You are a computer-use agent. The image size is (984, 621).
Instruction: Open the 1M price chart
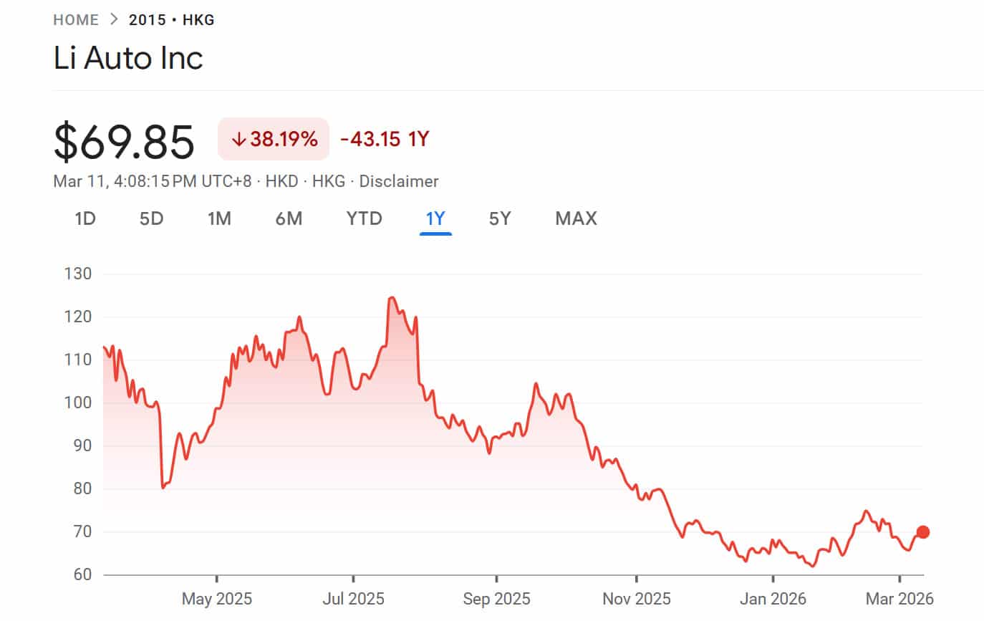220,218
